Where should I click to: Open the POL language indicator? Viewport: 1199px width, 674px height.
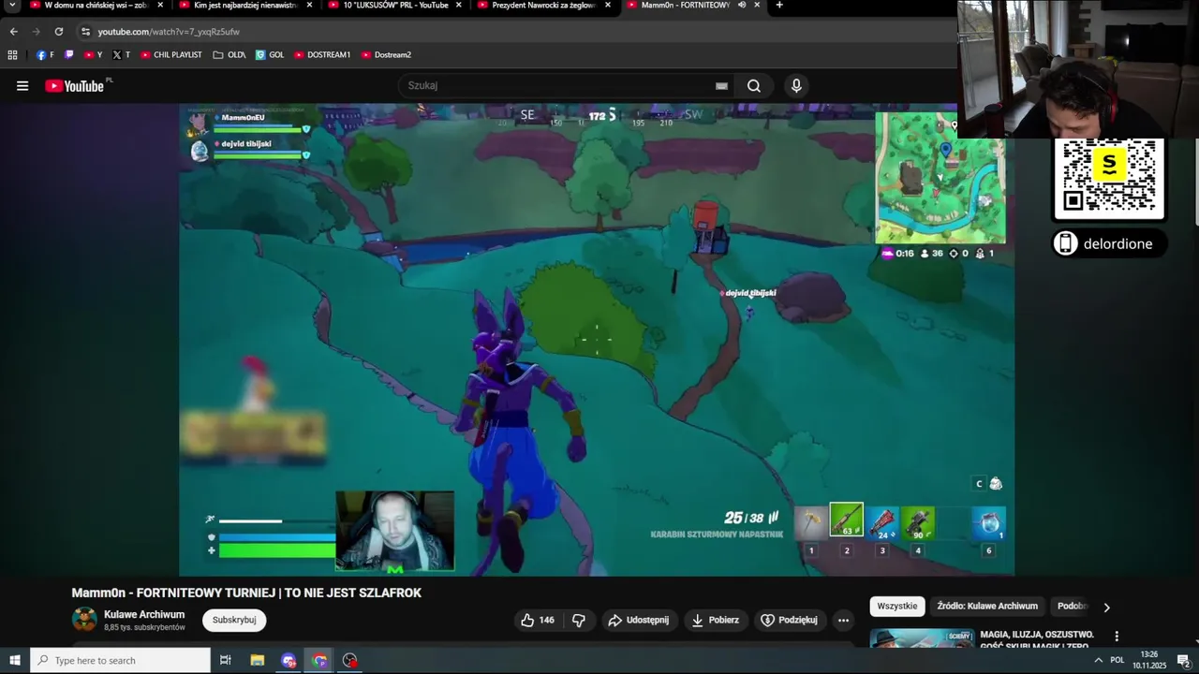coord(1118,661)
